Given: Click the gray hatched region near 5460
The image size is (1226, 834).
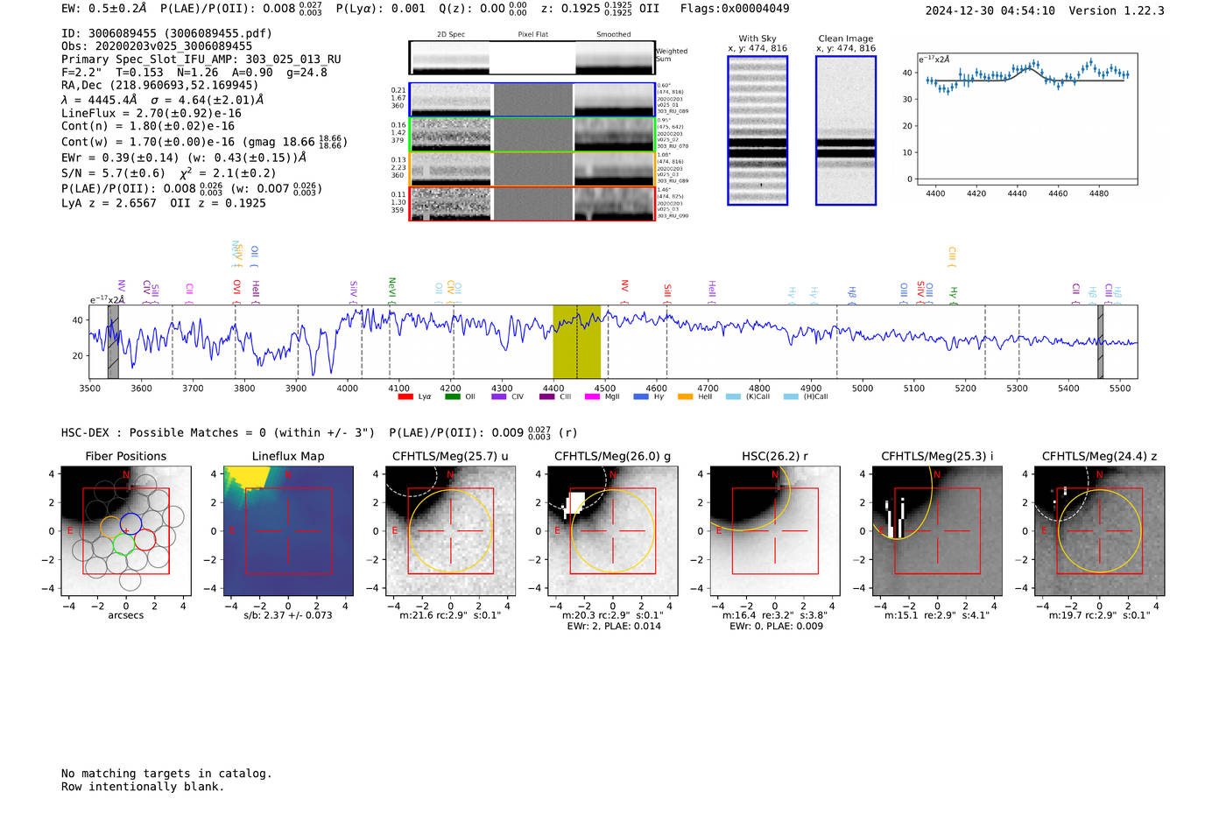Looking at the screenshot, I should click(x=1100, y=341).
